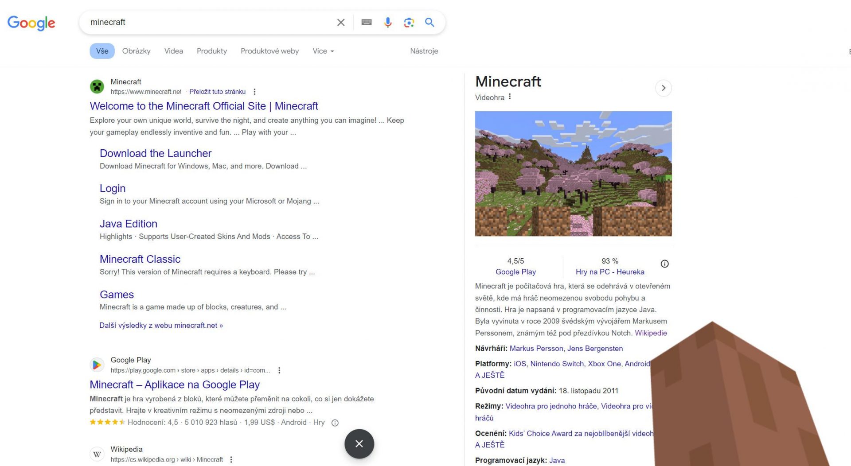Open the Download the Launcher link
851x466 pixels.
tap(156, 153)
